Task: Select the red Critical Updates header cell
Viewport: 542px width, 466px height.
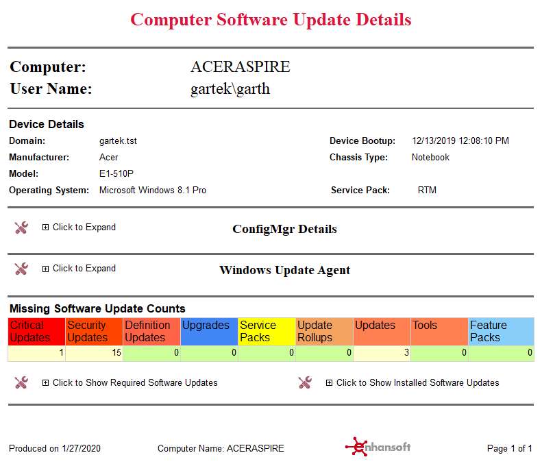Action: click(x=36, y=332)
